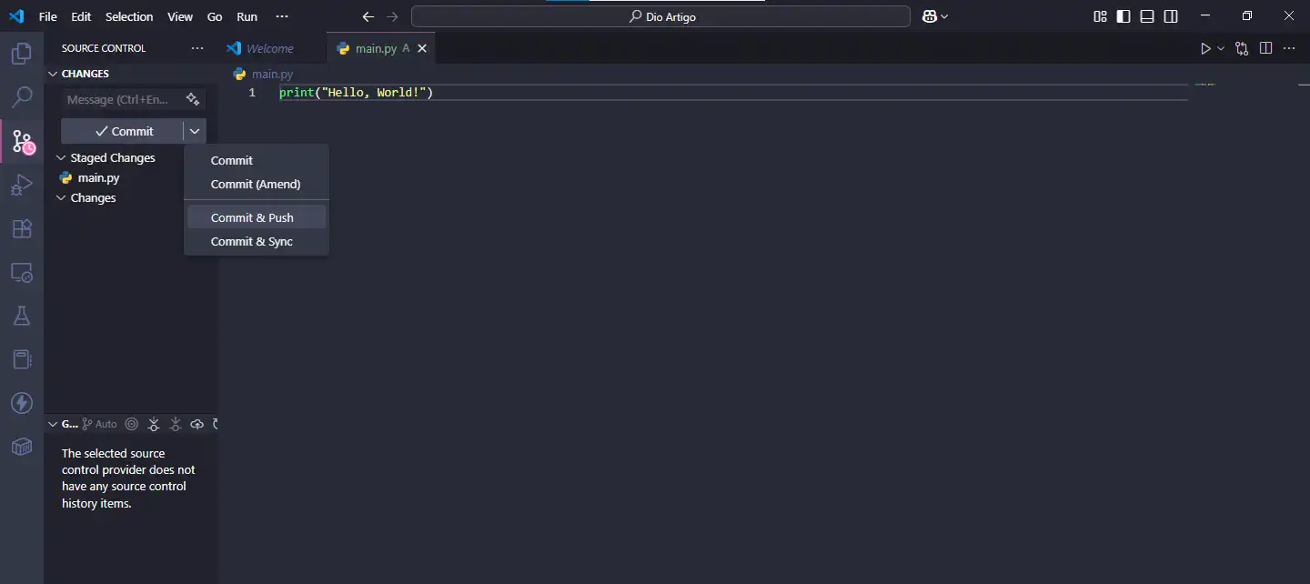Viewport: 1310px width, 584px height.
Task: Open the Remote Explorer view
Action: point(21,272)
